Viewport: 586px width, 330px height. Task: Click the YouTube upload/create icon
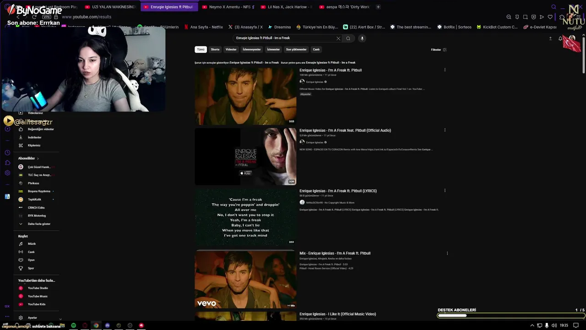point(550,38)
